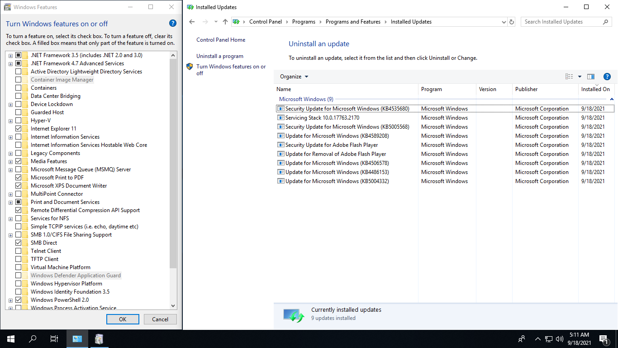This screenshot has height=348, width=618.
Task: Sort the list by Publisher column
Action: (526, 89)
